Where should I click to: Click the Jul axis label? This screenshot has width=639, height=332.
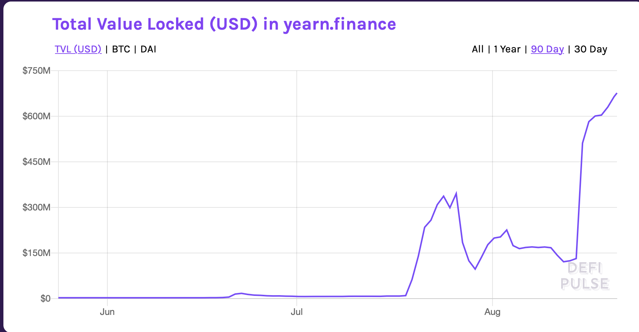point(297,311)
